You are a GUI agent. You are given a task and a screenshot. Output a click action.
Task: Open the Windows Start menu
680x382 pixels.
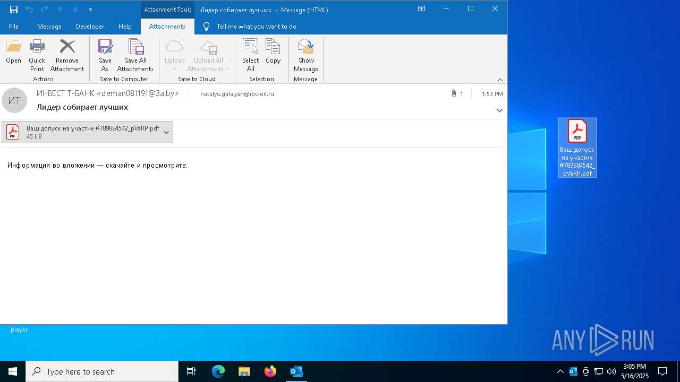[x=13, y=371]
